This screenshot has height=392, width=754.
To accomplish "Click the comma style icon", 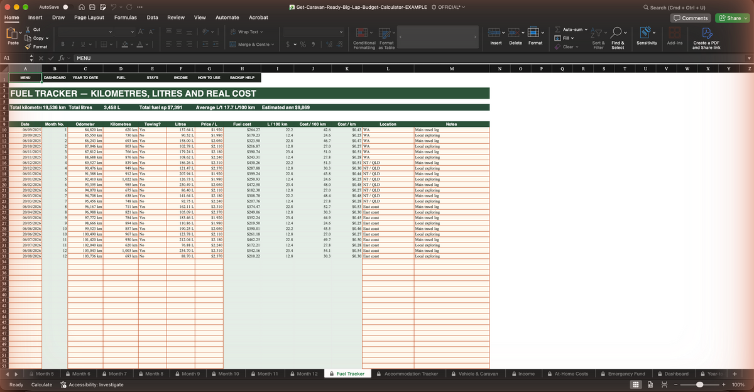I will pyautogui.click(x=312, y=45).
